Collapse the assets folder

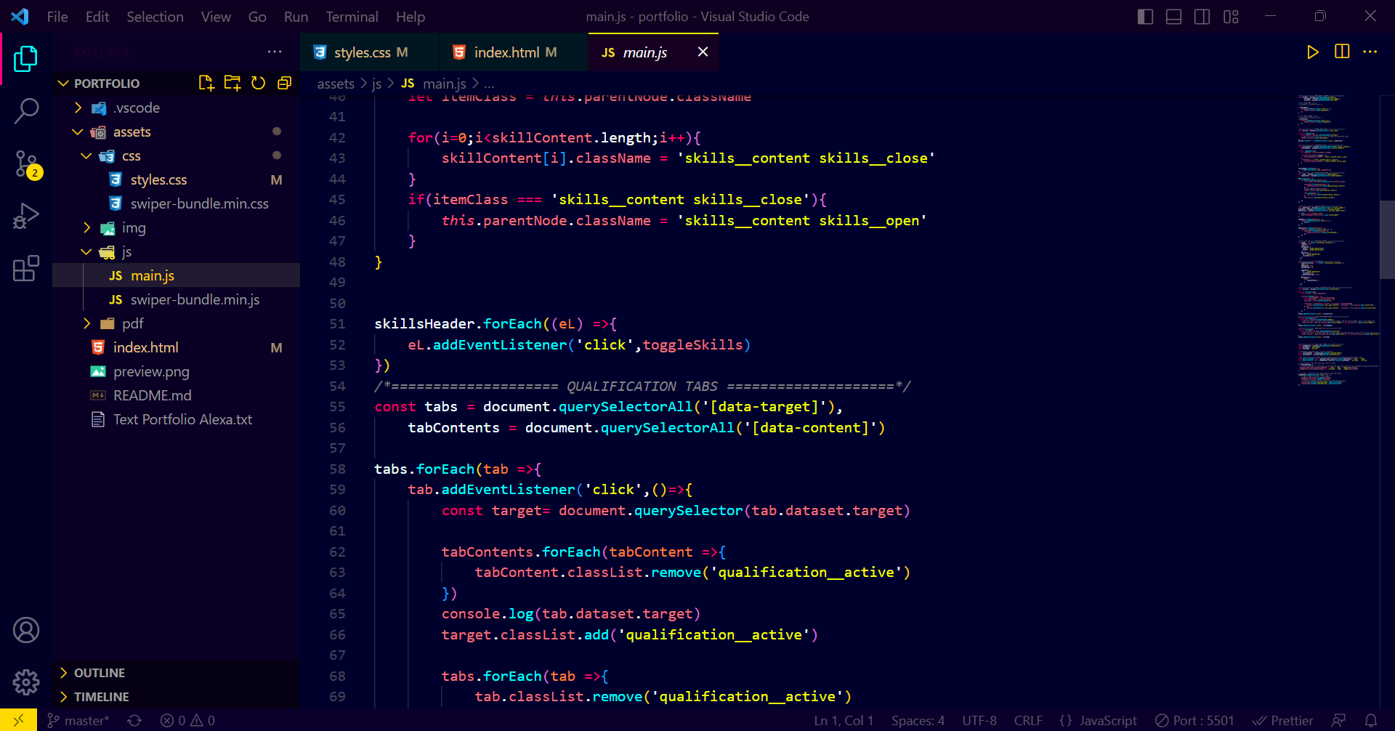point(176,132)
